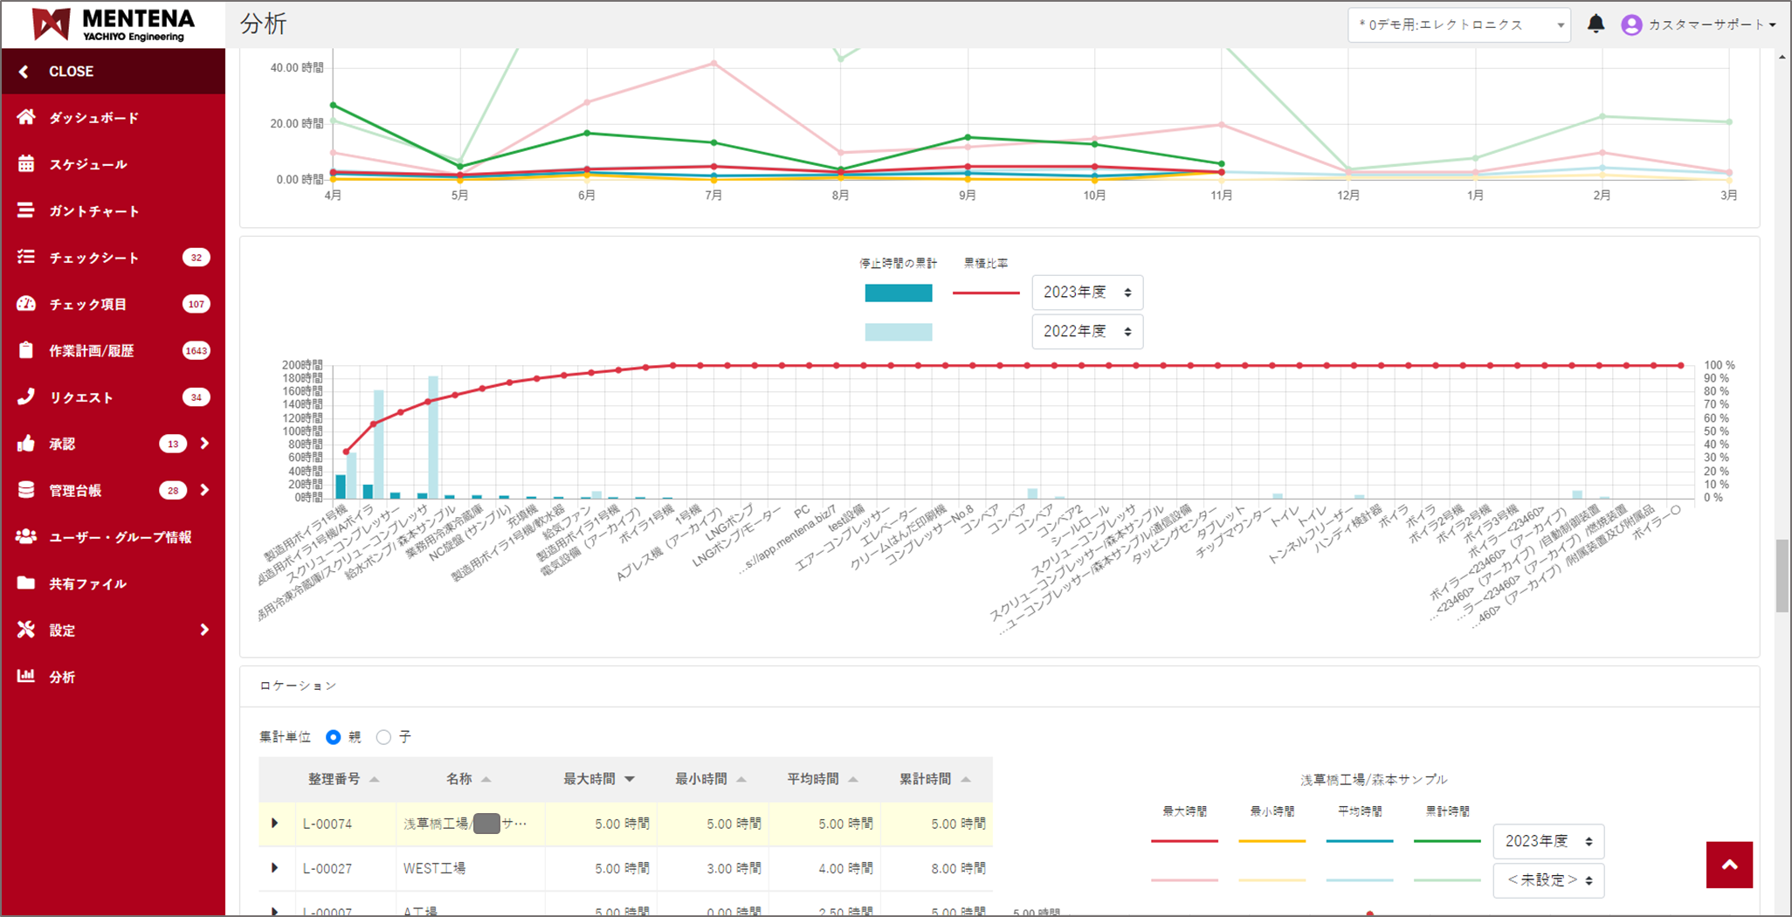Click the wrench icon for 設定
The width and height of the screenshot is (1792, 917).
click(26, 630)
